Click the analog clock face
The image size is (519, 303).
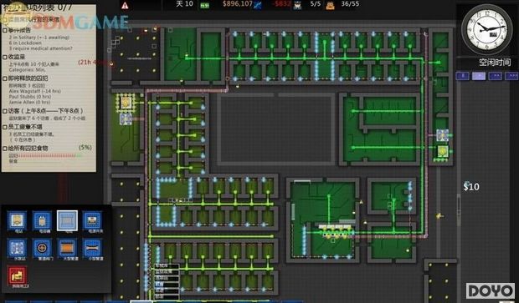(487, 29)
